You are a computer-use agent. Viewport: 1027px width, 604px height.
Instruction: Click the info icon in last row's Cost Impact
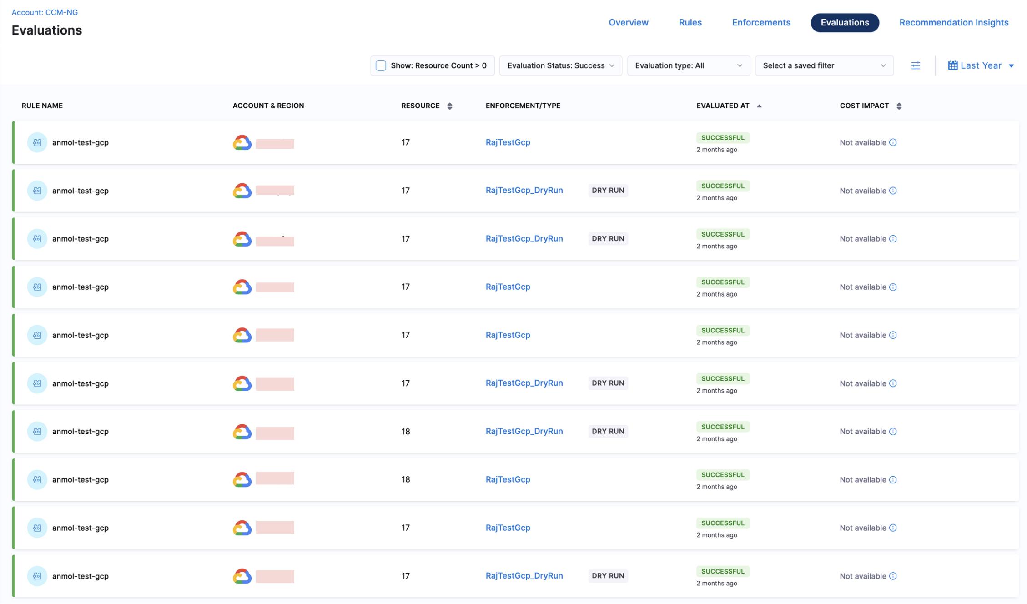(893, 576)
